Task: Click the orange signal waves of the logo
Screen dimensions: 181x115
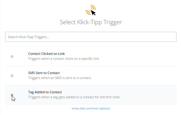Action: tap(89, 9)
